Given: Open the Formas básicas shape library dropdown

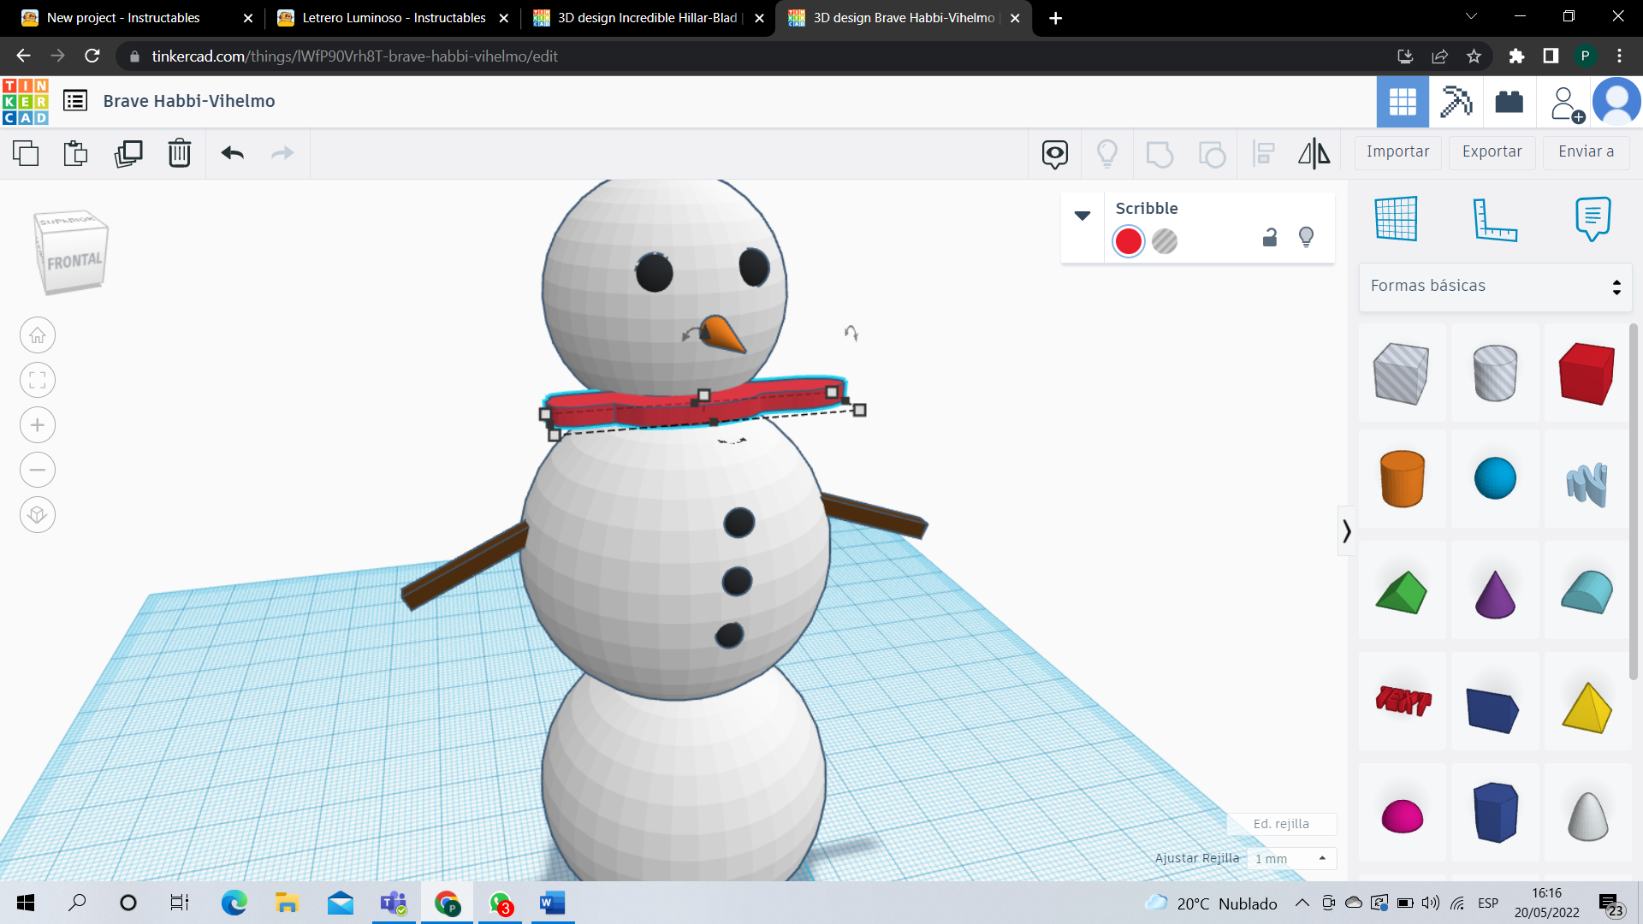Looking at the screenshot, I should point(1495,286).
